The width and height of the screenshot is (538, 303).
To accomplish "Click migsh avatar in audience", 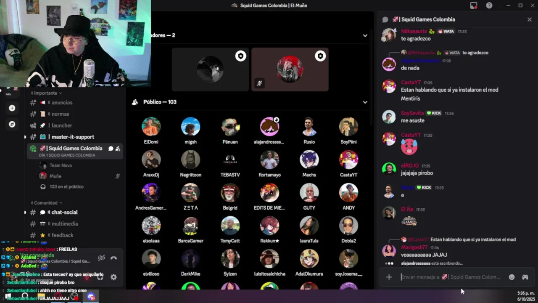I will click(x=191, y=126).
